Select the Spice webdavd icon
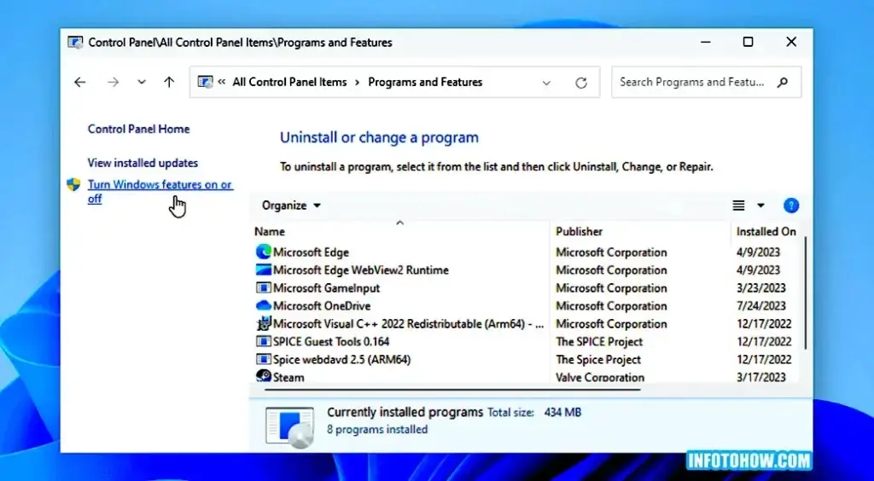 pyautogui.click(x=263, y=359)
